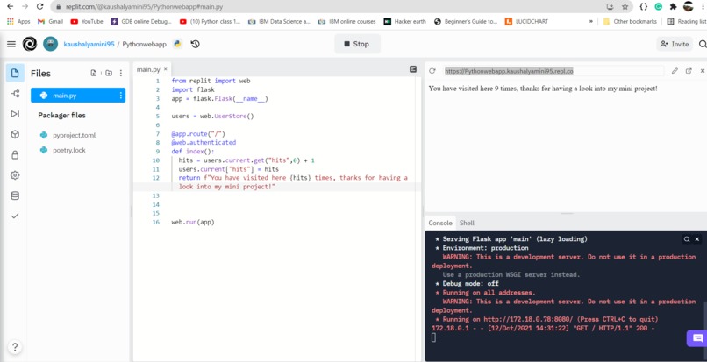Search Replit using magnifier icon

coord(703,44)
